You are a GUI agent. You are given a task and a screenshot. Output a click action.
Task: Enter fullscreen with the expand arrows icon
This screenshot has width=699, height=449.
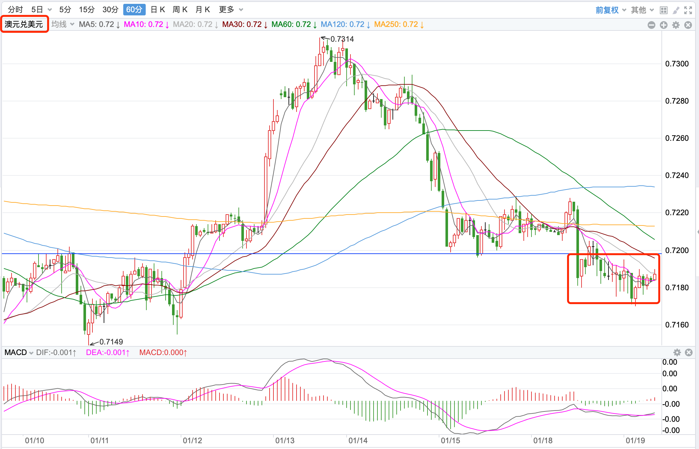coord(688,10)
